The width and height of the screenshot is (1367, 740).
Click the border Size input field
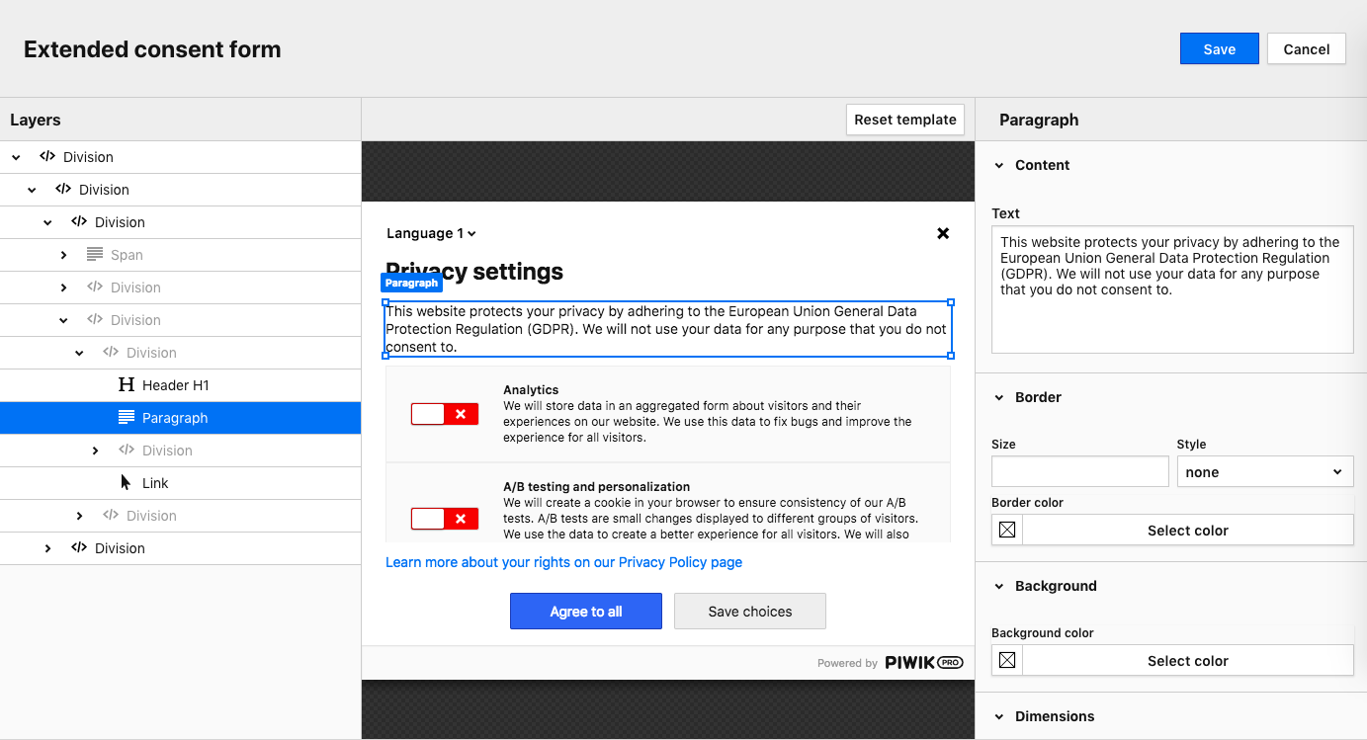tap(1079, 471)
